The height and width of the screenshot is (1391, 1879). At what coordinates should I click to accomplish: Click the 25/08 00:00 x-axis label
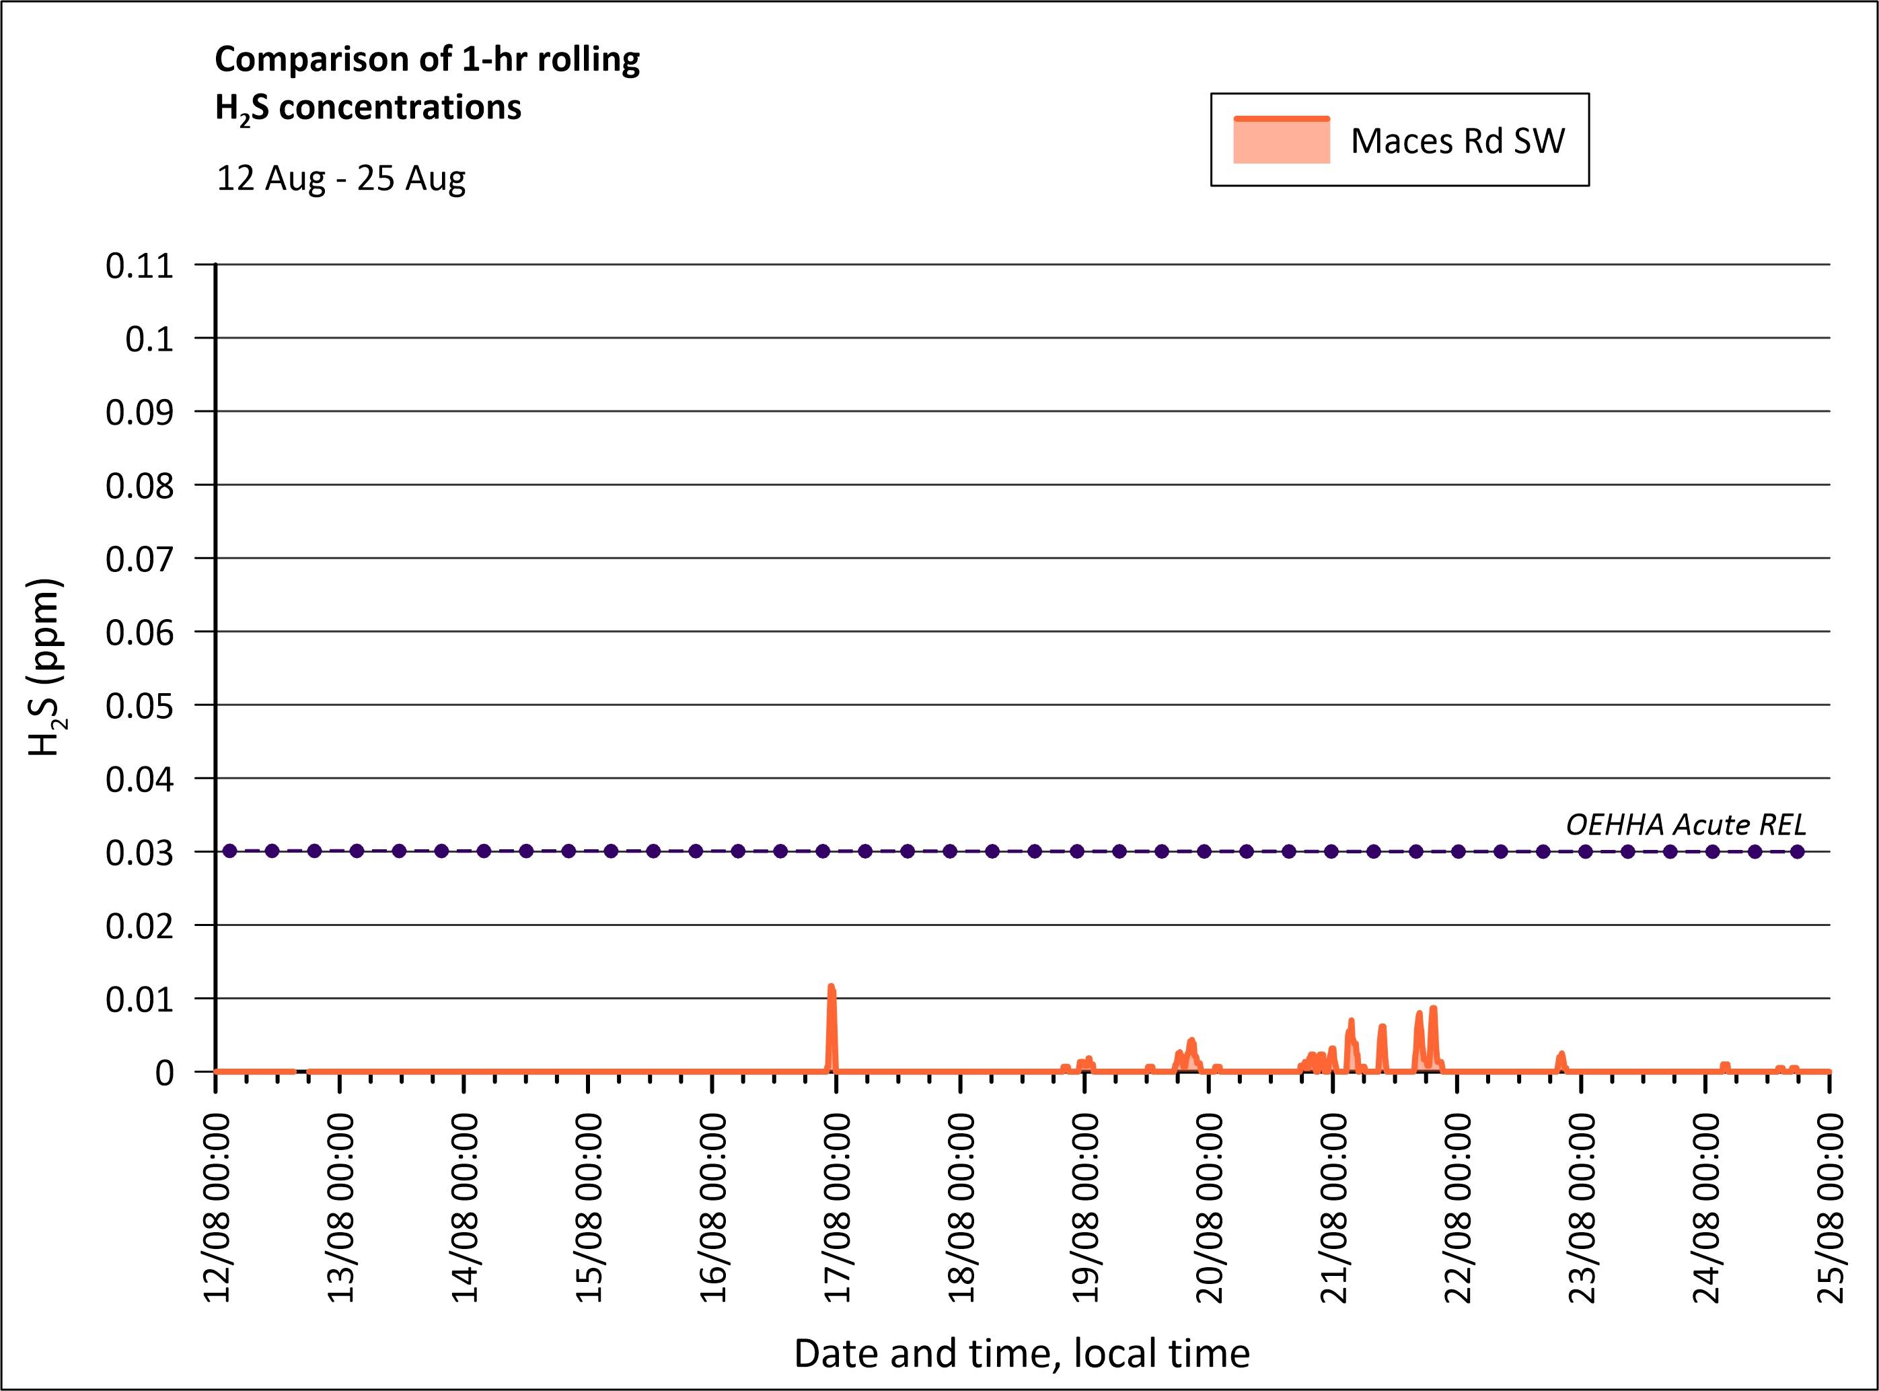click(x=1830, y=1209)
